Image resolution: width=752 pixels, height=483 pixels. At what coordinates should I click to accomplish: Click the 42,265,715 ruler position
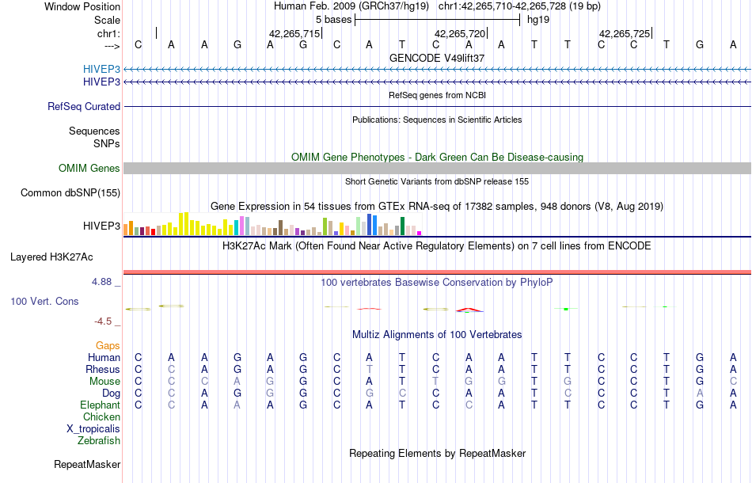pos(294,33)
